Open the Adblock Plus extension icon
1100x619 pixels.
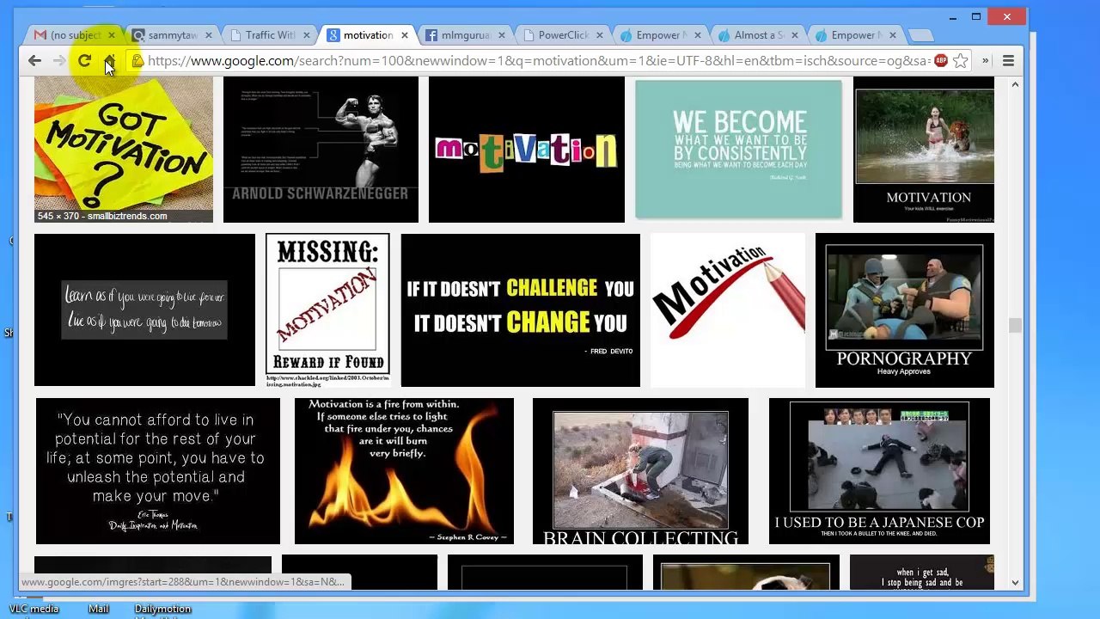(x=941, y=60)
